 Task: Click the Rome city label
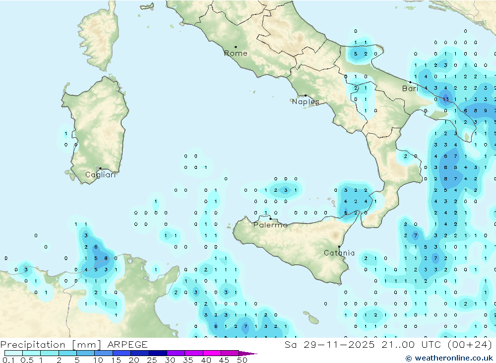236,53
